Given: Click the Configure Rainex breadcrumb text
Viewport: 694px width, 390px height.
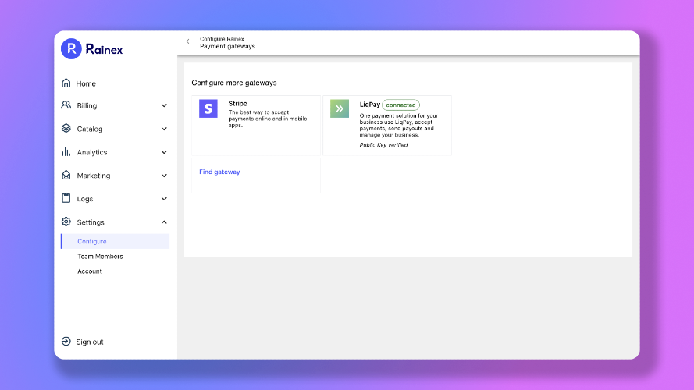Looking at the screenshot, I should click(x=222, y=39).
